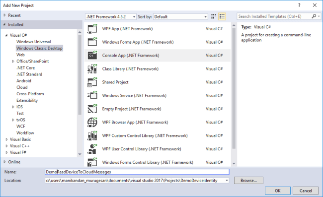Image resolution: width=323 pixels, height=197 pixels.
Task: Choose the WPF Browser App globe icon
Action: (92, 122)
